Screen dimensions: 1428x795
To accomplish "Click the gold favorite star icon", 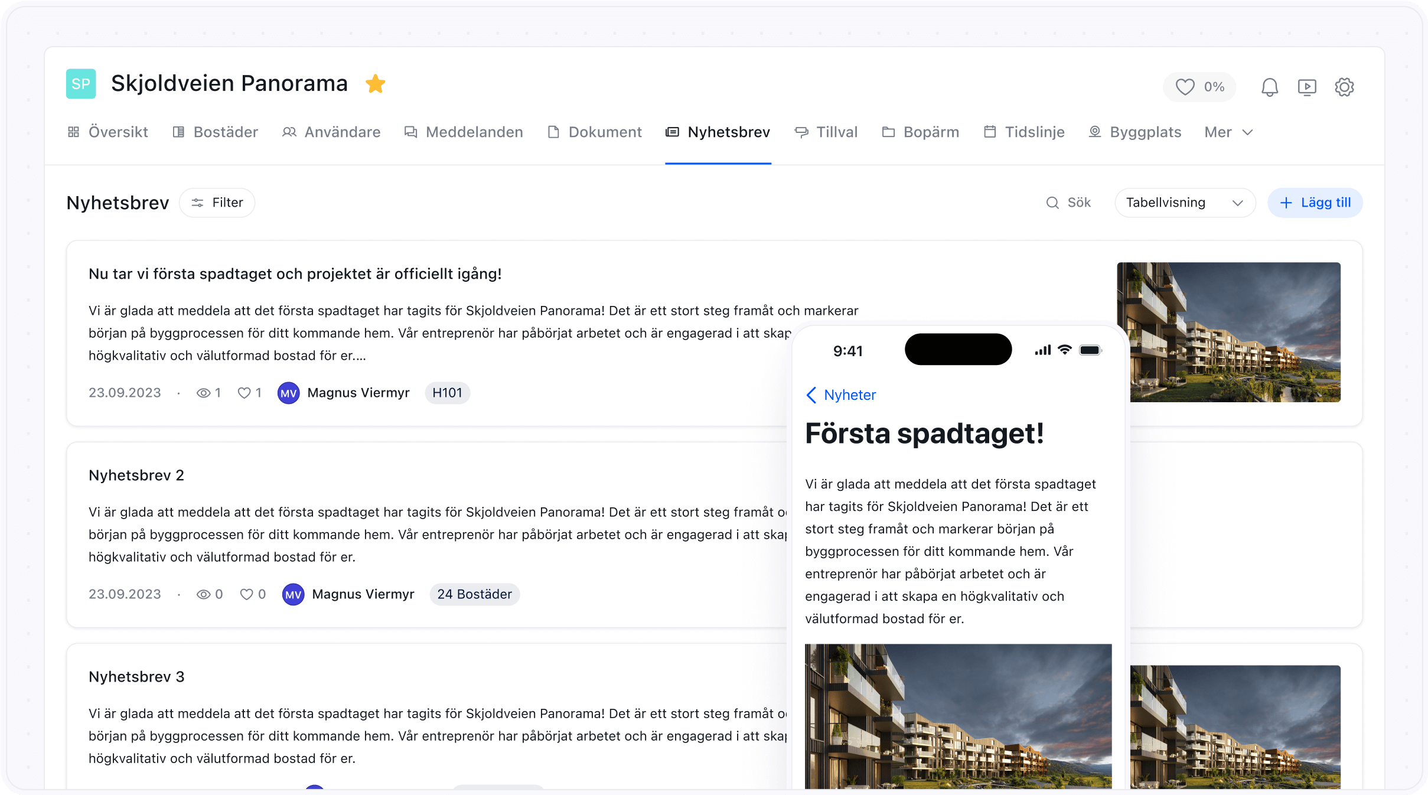I will 375,84.
